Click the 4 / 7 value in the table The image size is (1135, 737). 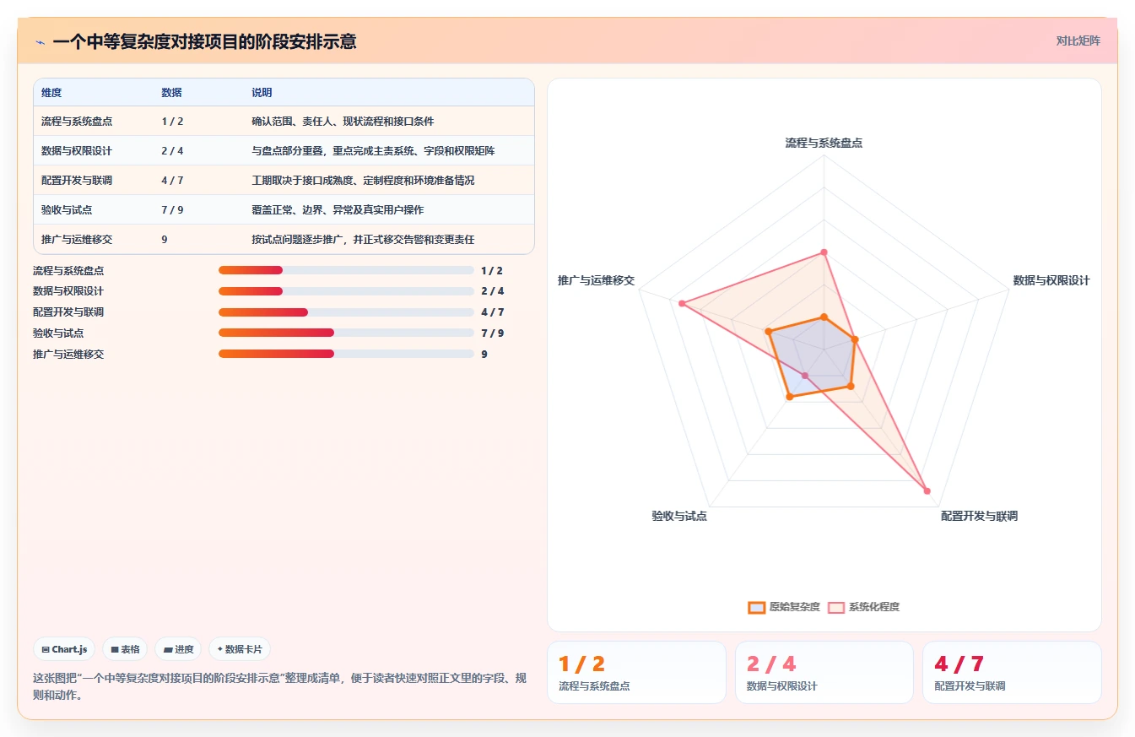point(172,181)
